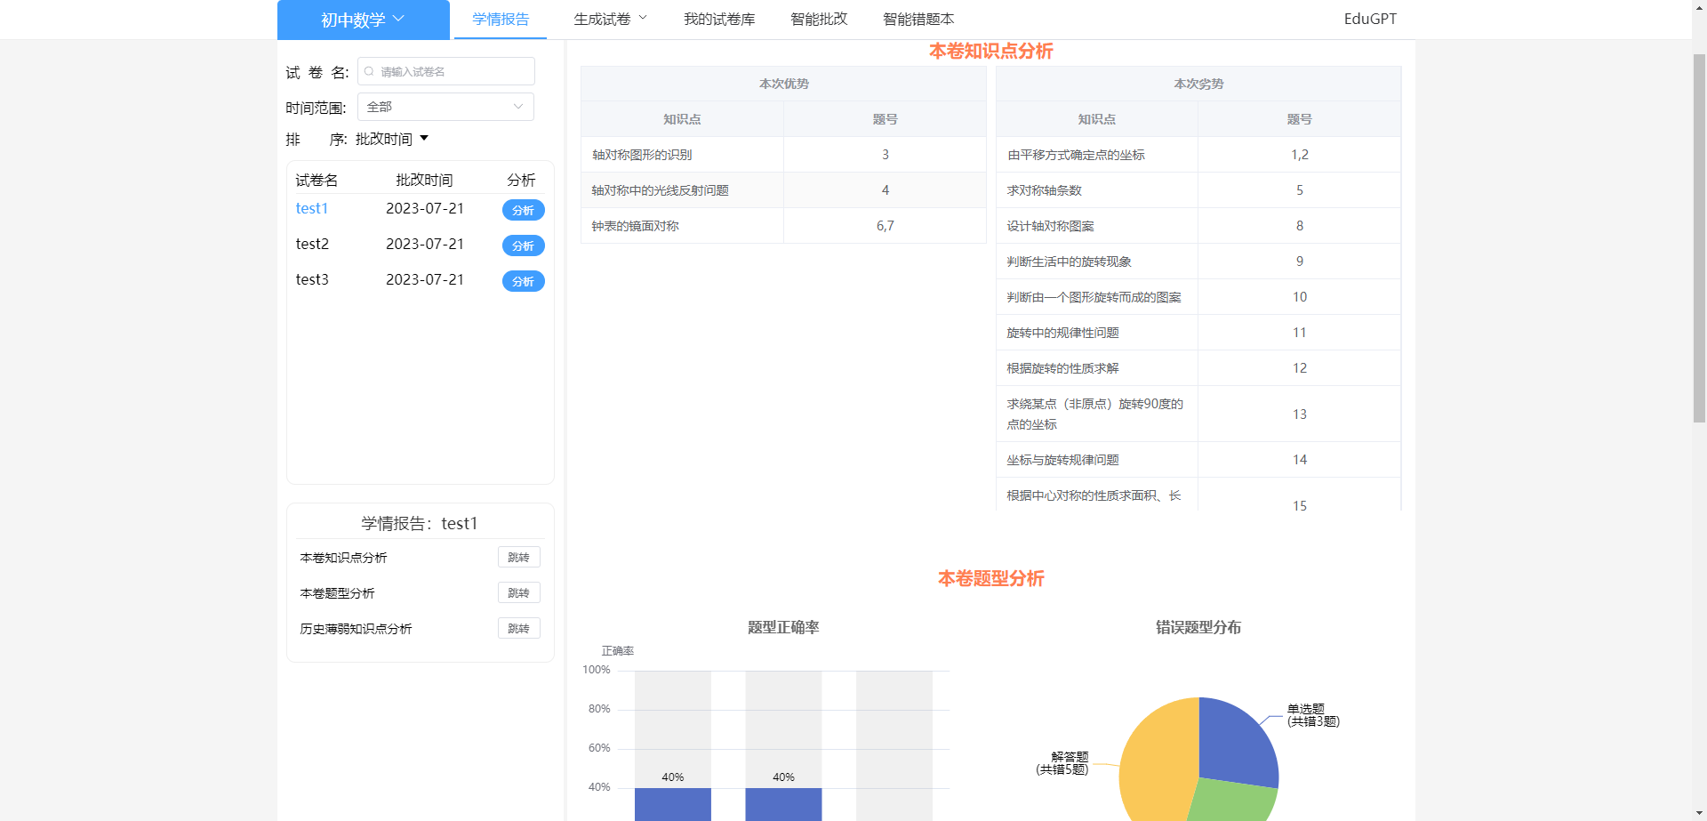Image resolution: width=1707 pixels, height=821 pixels.
Task: Open the 批改时间 sort order dropdown
Action: coord(392,139)
